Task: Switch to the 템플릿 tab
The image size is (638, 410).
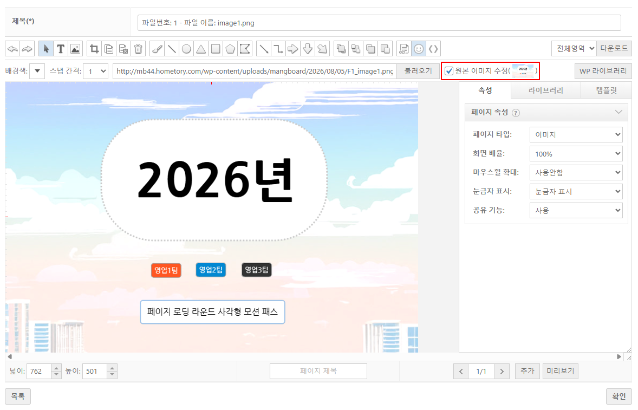Action: pyautogui.click(x=606, y=90)
